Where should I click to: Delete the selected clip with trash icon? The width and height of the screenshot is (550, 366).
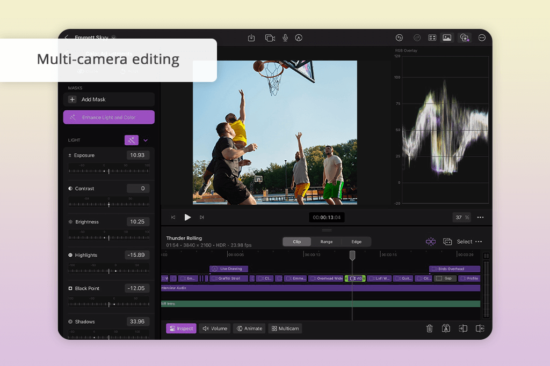click(429, 328)
